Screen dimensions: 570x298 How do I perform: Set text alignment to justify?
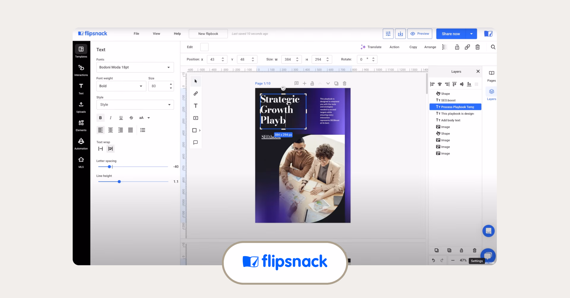tap(130, 130)
